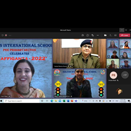Click the share content icon

pos(115,35)
